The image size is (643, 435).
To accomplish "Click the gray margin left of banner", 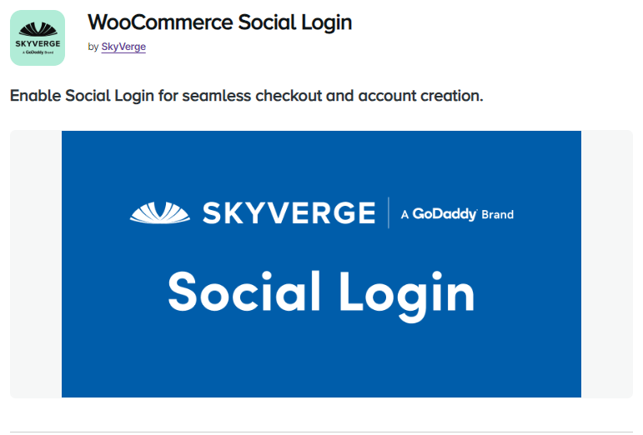I will pyautogui.click(x=36, y=264).
